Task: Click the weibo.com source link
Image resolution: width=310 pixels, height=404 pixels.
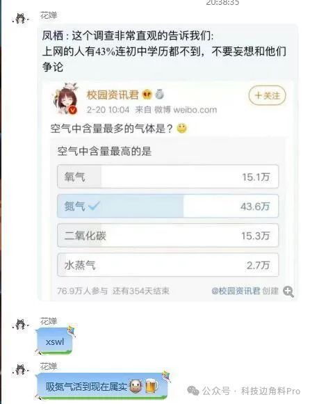Action: tap(195, 110)
